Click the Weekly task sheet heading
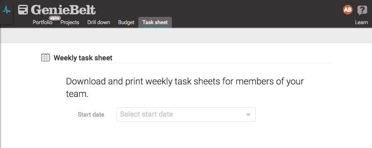 pyautogui.click(x=83, y=58)
